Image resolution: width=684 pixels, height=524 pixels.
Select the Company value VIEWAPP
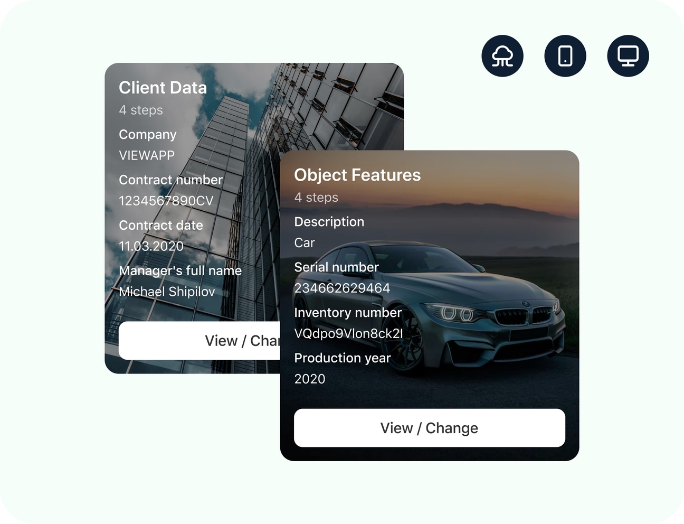[147, 155]
